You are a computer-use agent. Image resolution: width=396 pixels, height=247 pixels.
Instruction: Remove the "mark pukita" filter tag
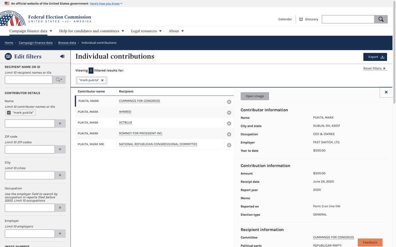point(102,80)
